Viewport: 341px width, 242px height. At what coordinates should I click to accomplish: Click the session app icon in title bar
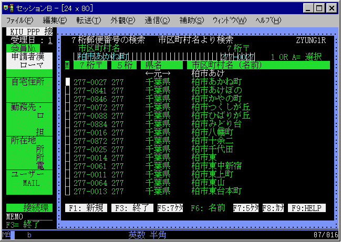tap(9, 8)
